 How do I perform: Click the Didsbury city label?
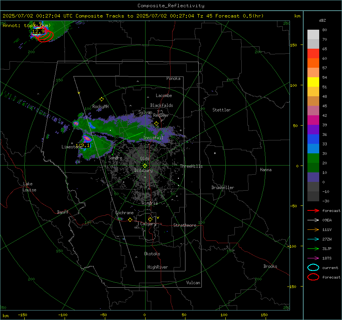click(143, 170)
